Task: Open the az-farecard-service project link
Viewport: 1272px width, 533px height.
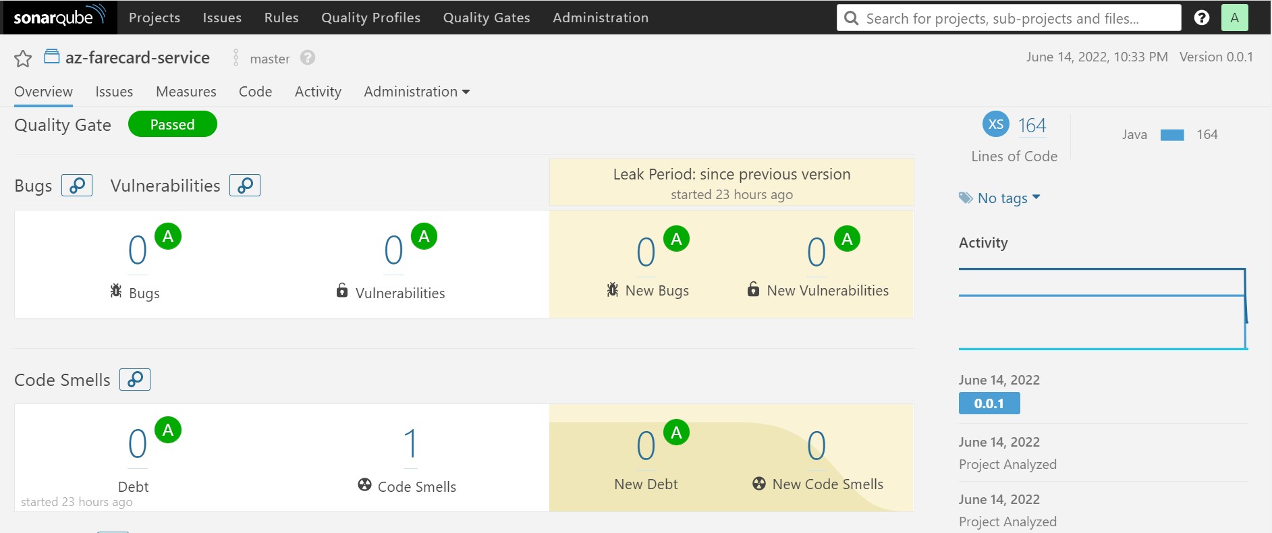Action: tap(138, 57)
